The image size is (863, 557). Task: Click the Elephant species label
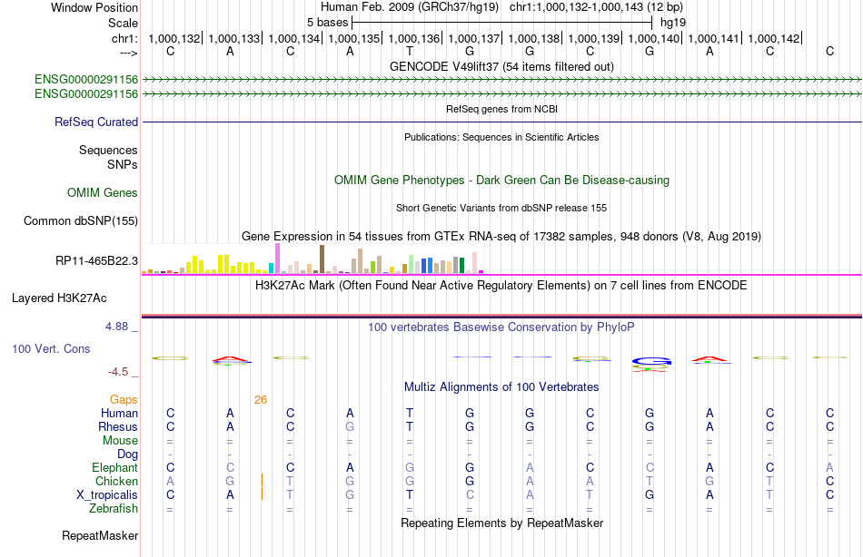(114, 468)
